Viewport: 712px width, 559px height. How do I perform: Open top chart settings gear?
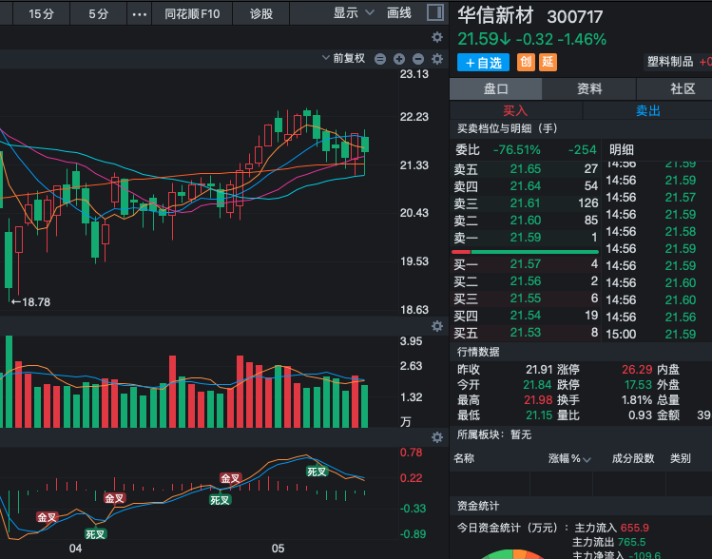pos(437,37)
